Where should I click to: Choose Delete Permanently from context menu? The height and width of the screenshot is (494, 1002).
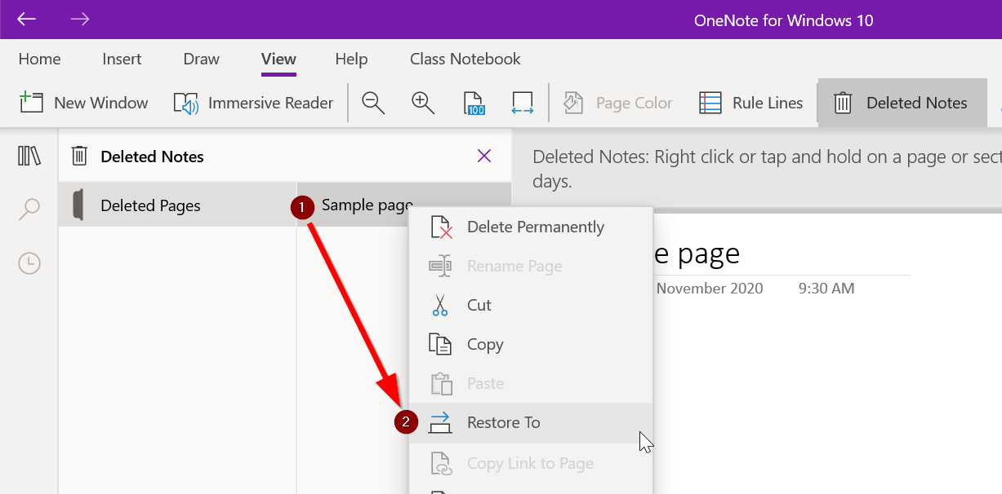tap(531, 227)
